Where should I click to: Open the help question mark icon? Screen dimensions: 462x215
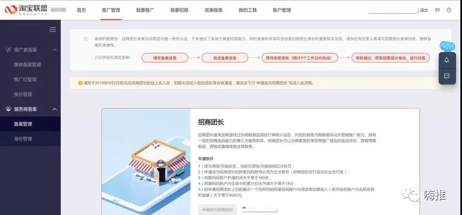click(x=449, y=10)
